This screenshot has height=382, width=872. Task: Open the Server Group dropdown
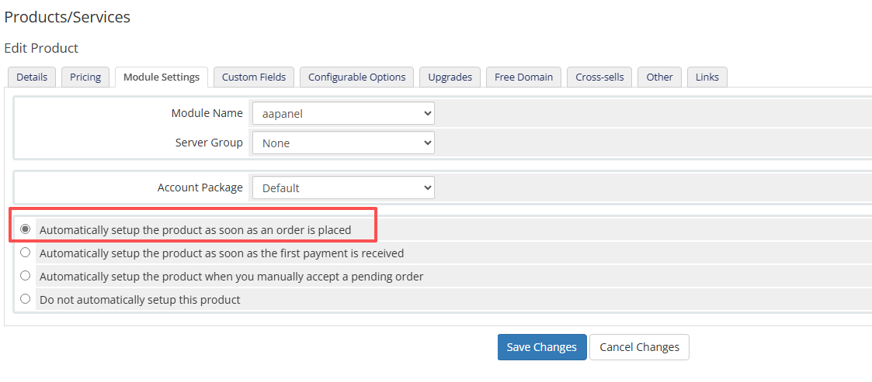coord(342,143)
